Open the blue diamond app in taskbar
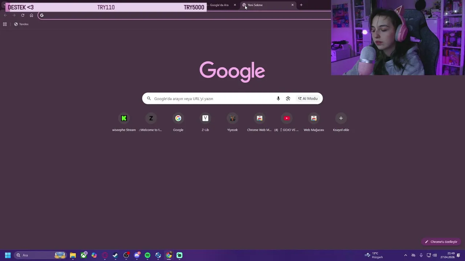Viewport: 465px width, 261px height. coord(158,255)
